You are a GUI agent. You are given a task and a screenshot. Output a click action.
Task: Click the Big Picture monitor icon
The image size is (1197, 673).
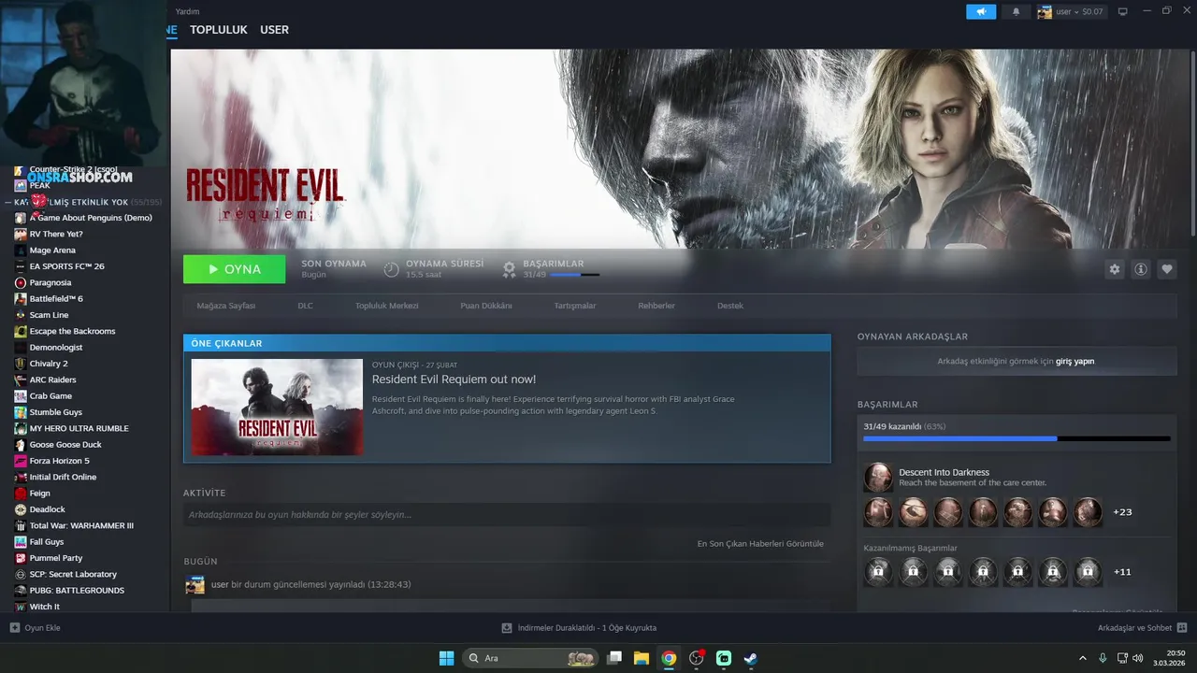pyautogui.click(x=1123, y=11)
